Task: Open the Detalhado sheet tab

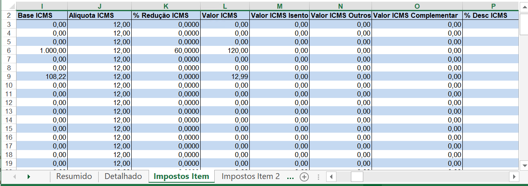Action: pyautogui.click(x=123, y=176)
